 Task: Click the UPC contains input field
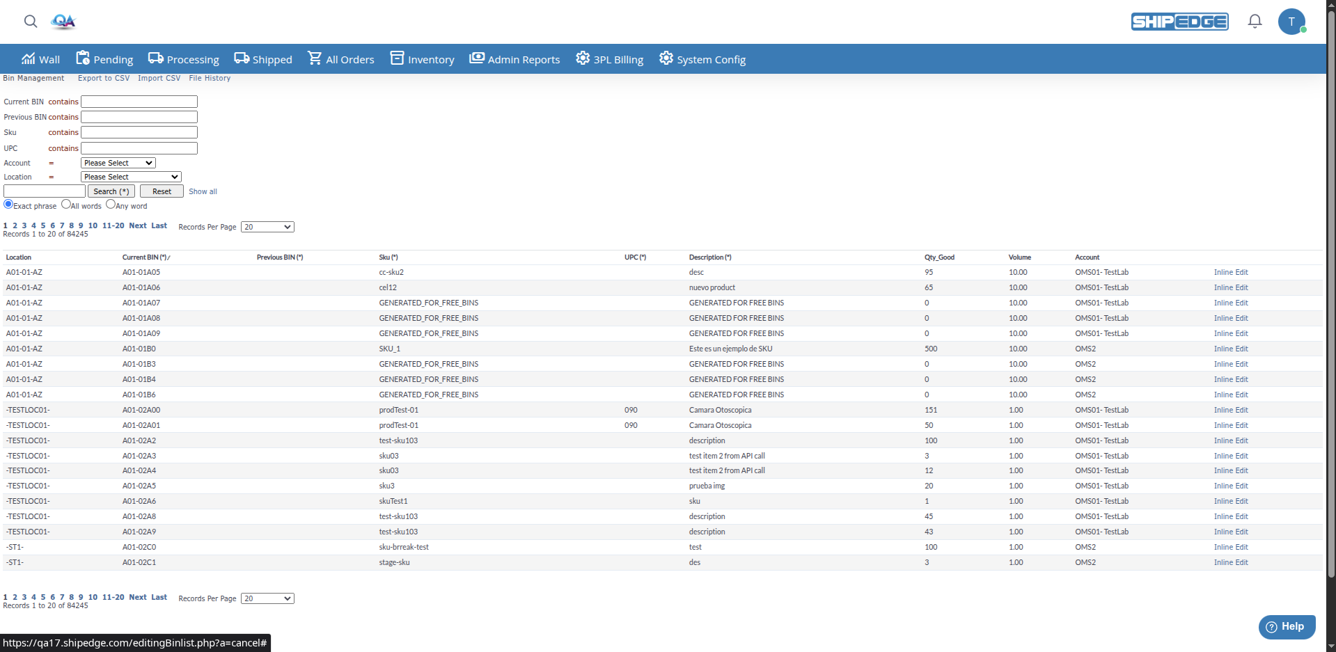click(139, 148)
